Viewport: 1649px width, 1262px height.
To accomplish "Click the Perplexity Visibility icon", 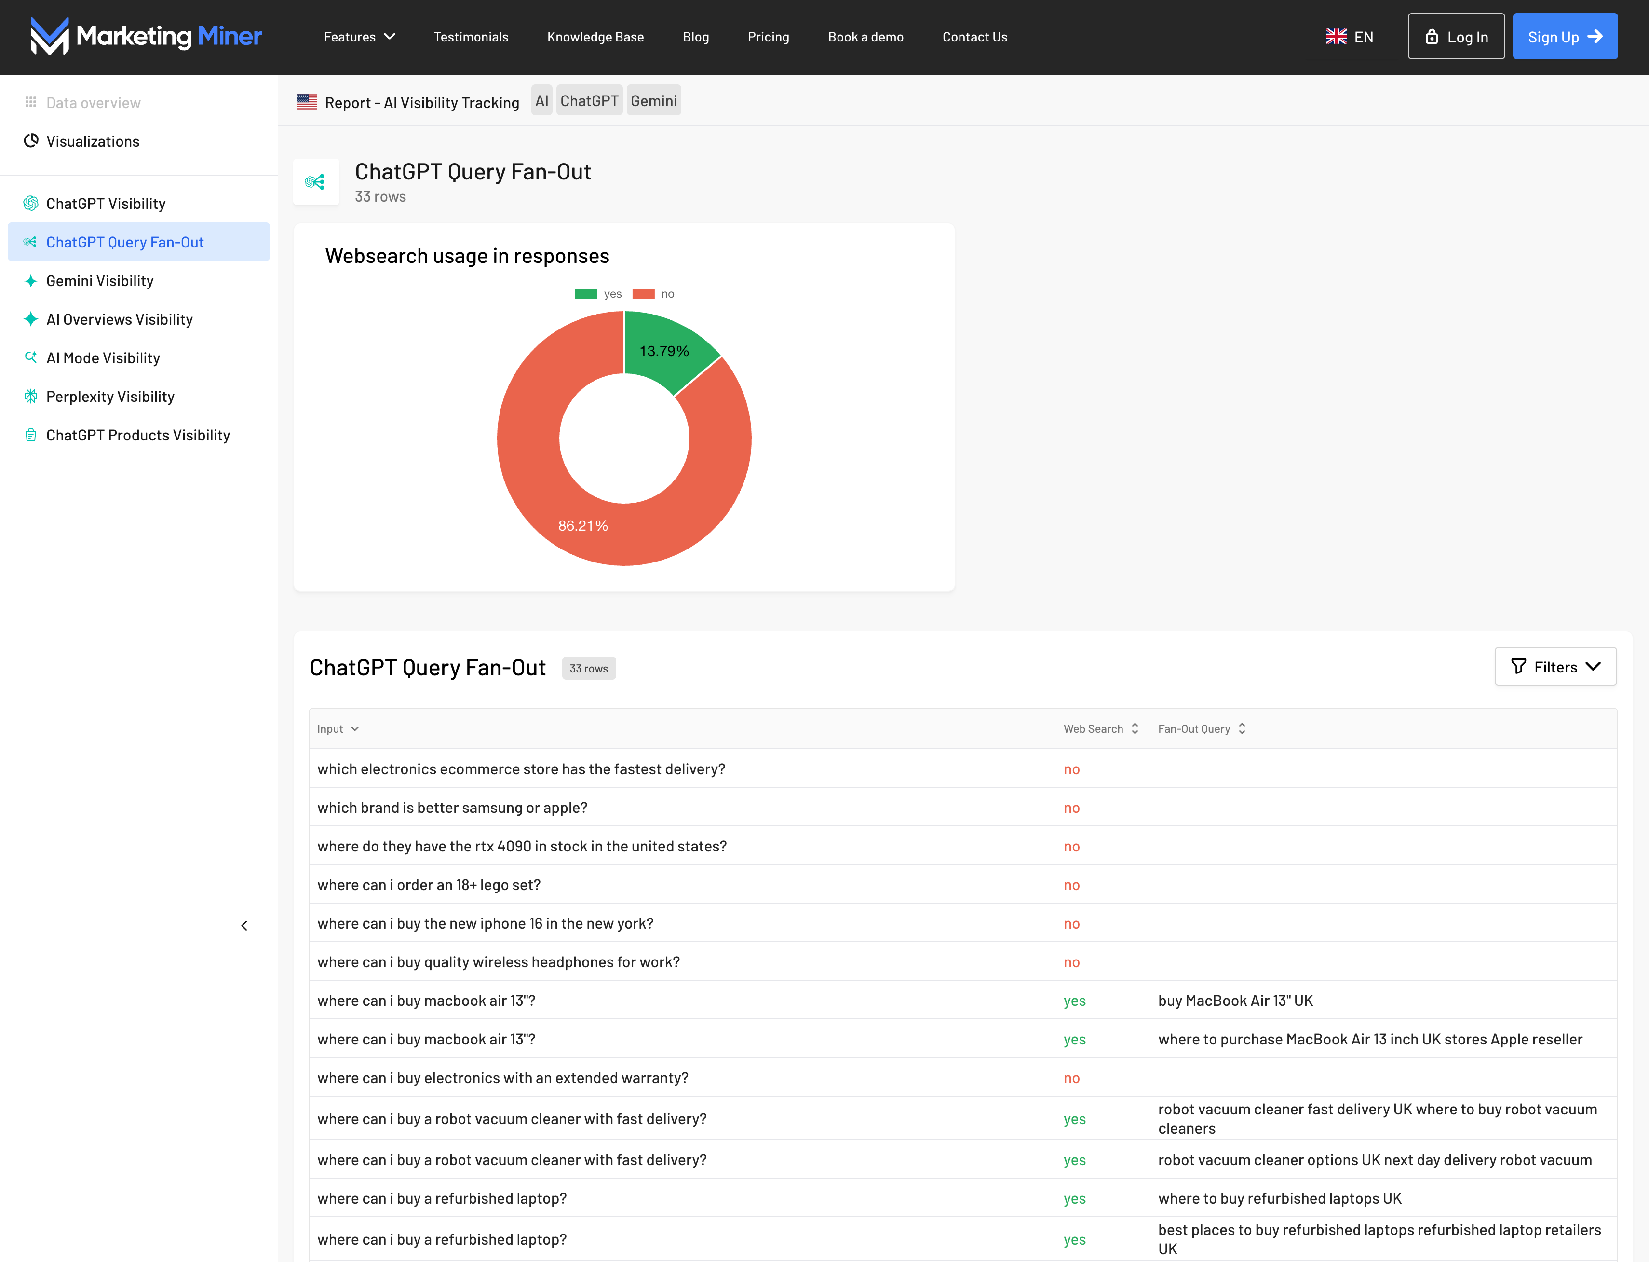I will click(31, 397).
